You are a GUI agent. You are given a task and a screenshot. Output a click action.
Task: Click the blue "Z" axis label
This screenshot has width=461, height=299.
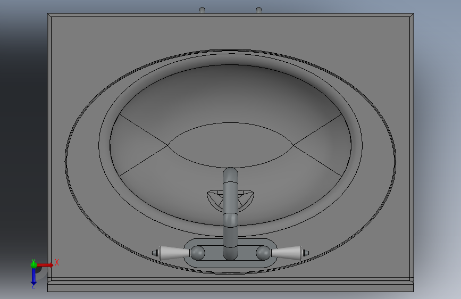tap(33, 286)
